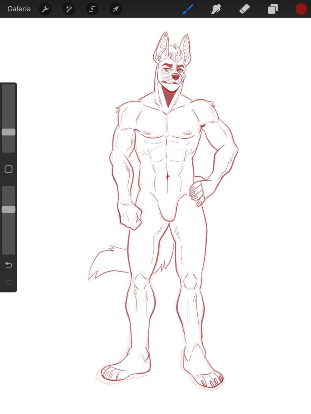The height and width of the screenshot is (414, 311).
Task: Select the Eraser tool
Action: [x=244, y=9]
